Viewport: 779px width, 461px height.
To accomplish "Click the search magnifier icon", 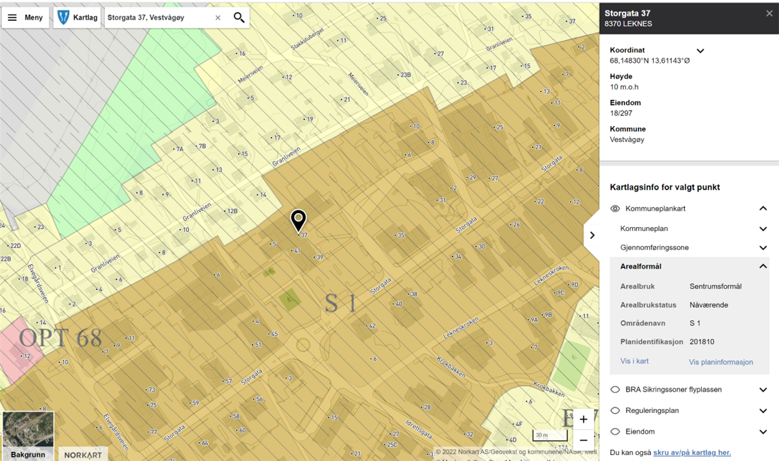I will [239, 18].
